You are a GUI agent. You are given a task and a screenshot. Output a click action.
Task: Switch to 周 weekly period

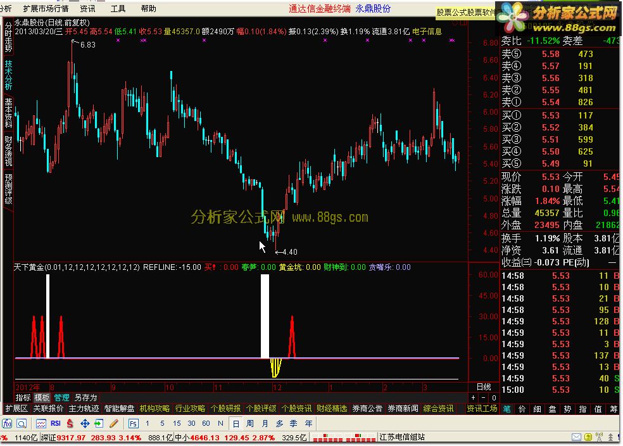pyautogui.click(x=250, y=424)
